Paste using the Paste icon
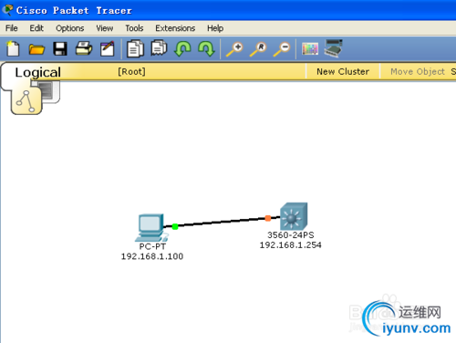 click(x=159, y=48)
